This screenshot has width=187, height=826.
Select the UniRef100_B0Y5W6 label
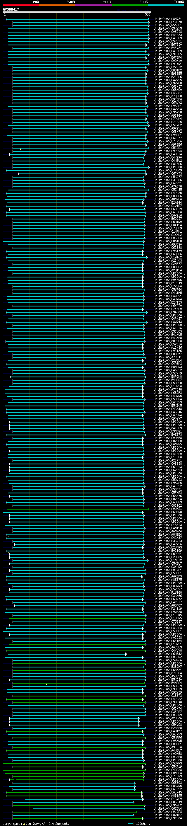pos(167,280)
